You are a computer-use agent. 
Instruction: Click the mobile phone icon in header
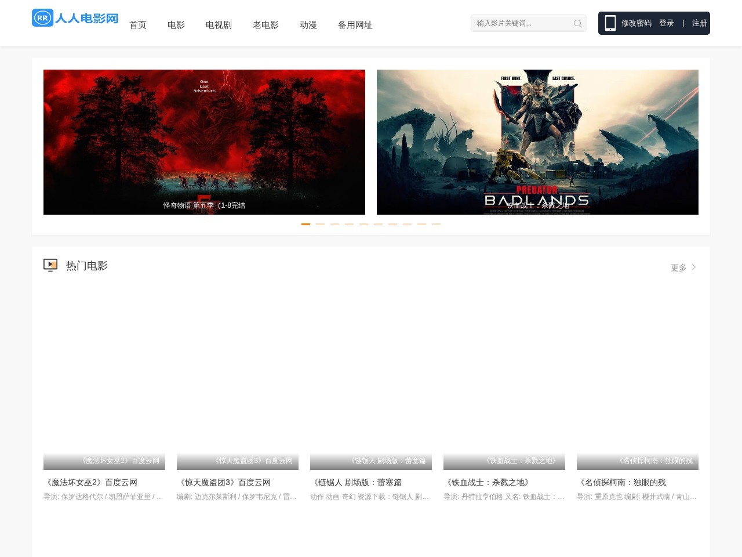(610, 23)
